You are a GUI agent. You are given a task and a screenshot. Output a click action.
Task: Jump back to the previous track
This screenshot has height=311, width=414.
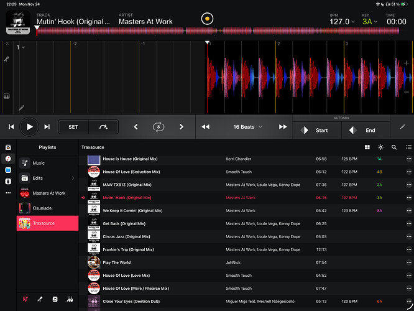[x=11, y=127]
